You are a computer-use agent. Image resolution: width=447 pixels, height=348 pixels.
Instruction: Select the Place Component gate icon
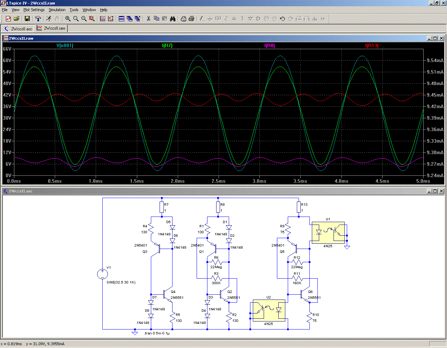pyautogui.click(x=258, y=19)
